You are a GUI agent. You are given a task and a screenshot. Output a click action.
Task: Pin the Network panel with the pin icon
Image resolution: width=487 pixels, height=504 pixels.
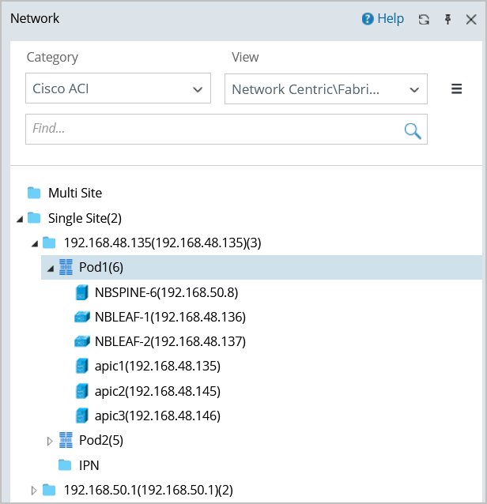tap(447, 19)
